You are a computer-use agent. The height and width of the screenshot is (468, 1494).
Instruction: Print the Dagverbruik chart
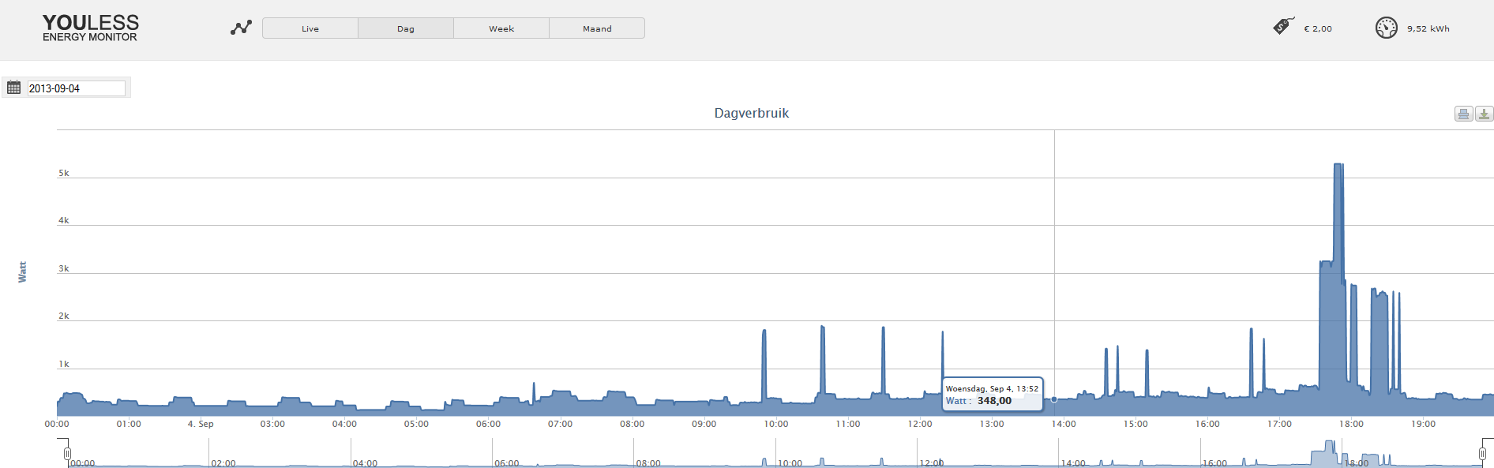tap(1463, 114)
